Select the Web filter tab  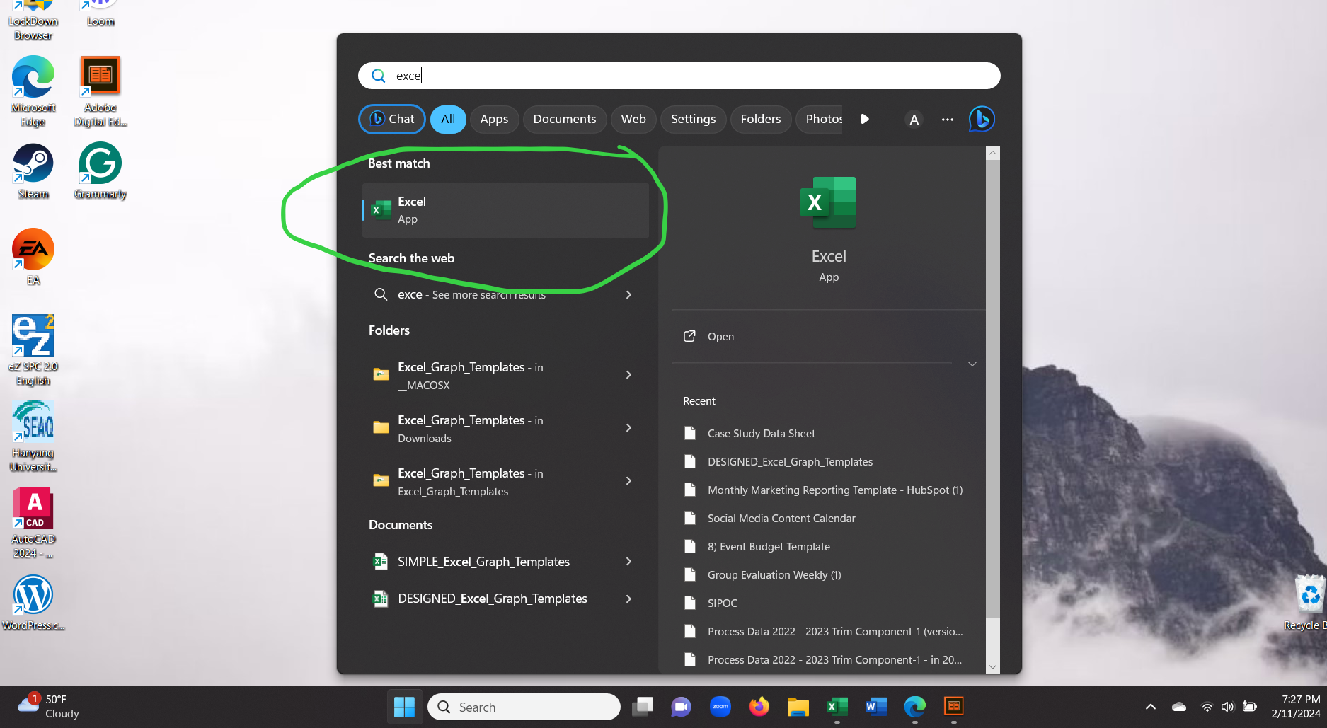pos(633,119)
